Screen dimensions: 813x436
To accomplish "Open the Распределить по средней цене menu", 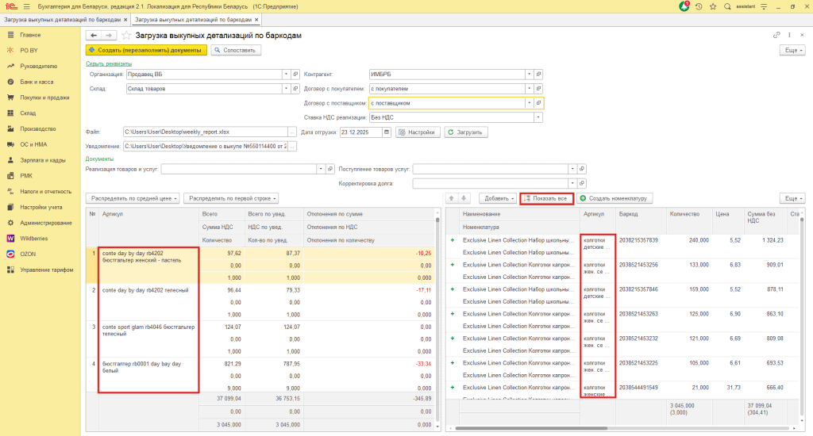I will (x=132, y=198).
